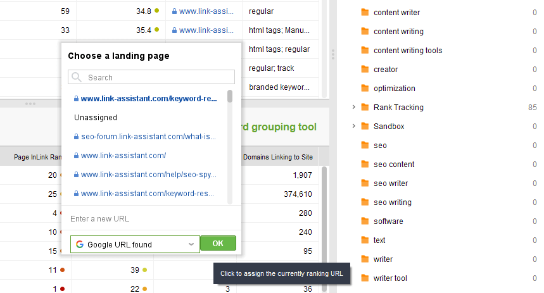The image size is (544, 293).
Task: Click the magnifier icon in Search box
Action: pos(77,77)
